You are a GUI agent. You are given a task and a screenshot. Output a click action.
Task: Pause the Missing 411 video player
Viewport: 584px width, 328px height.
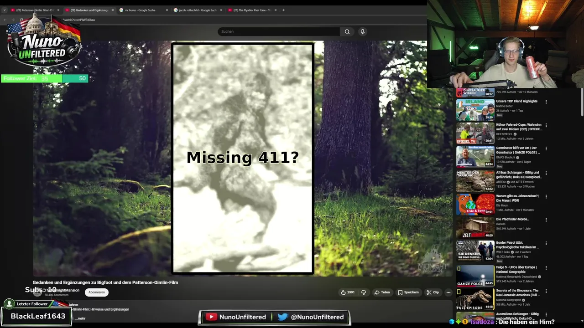point(242,158)
